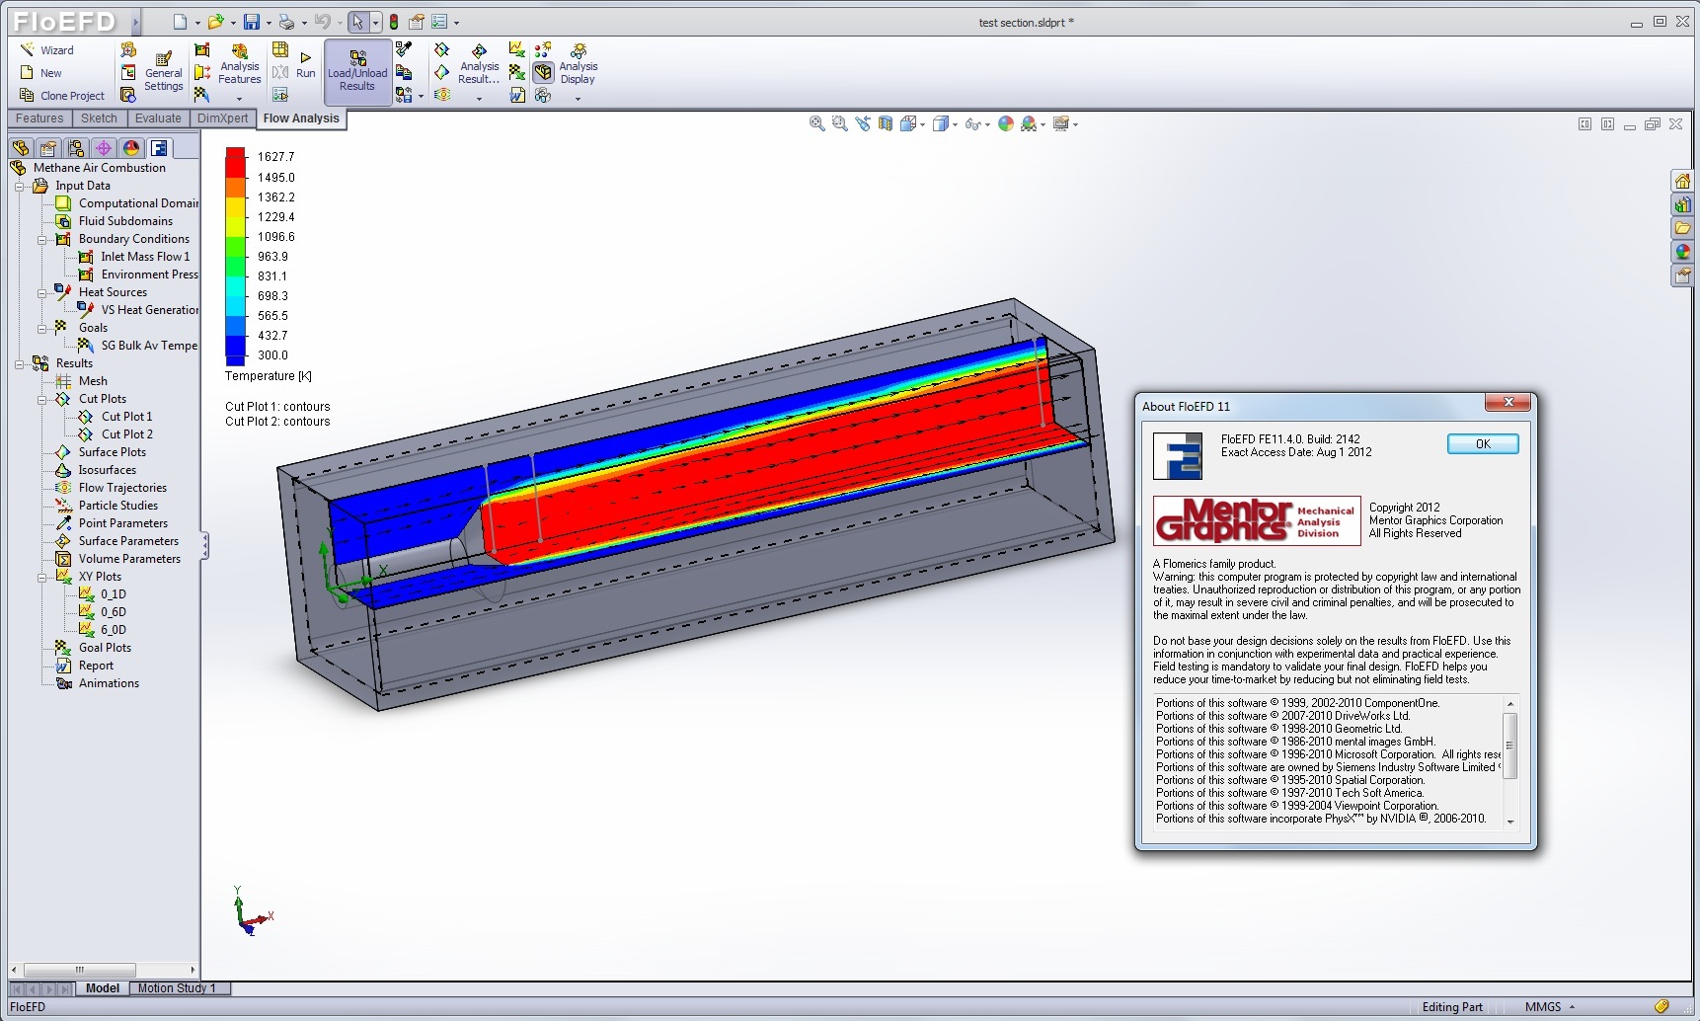Select Cut Plot 2 in tree

click(116, 434)
